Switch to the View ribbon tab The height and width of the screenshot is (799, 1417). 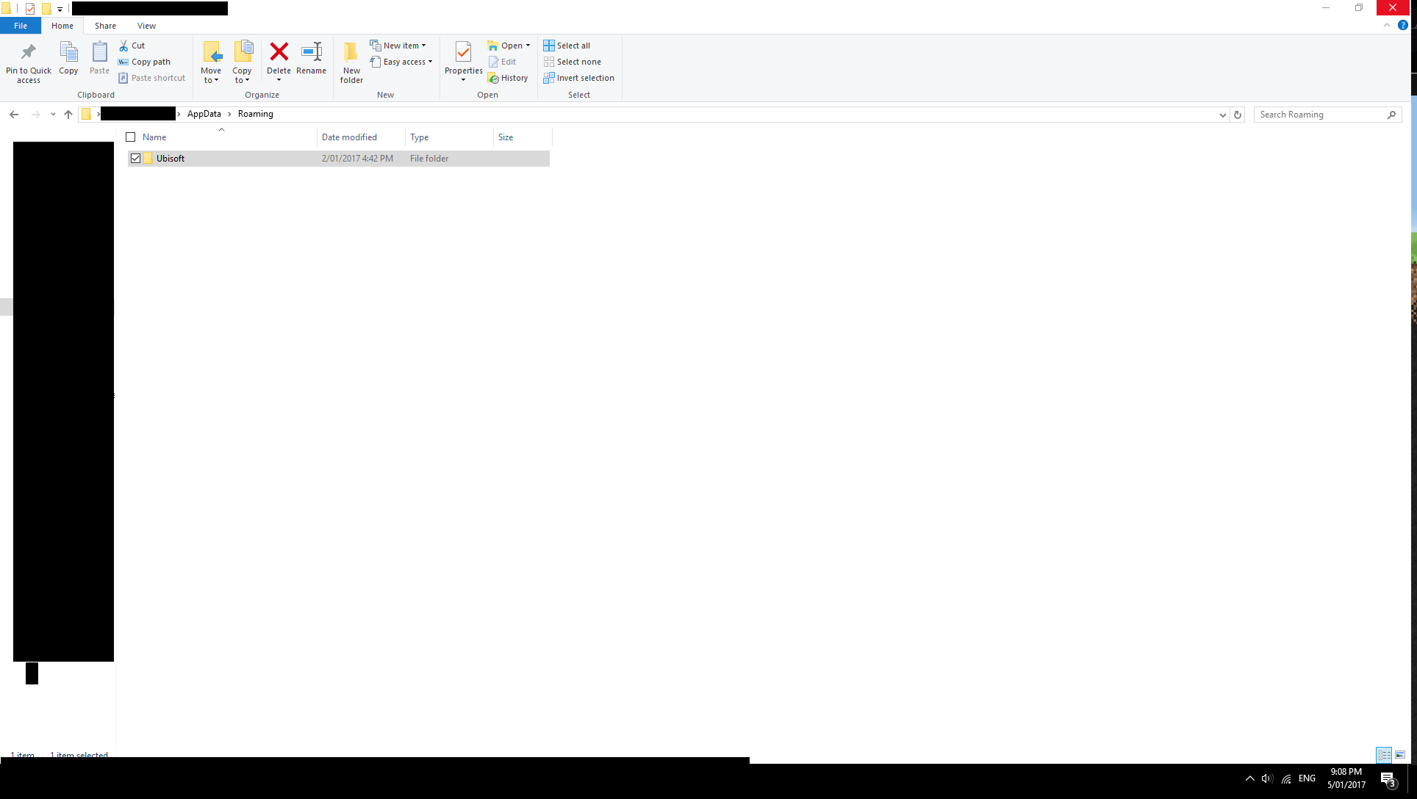[x=146, y=26]
